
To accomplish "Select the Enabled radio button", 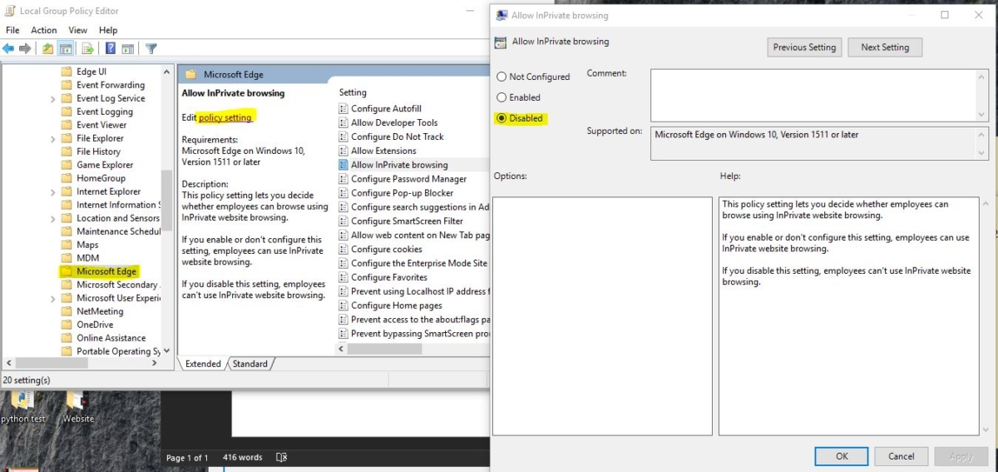I will (x=501, y=97).
